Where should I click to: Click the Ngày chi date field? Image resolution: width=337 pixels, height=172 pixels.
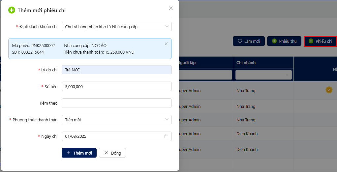pos(112,136)
